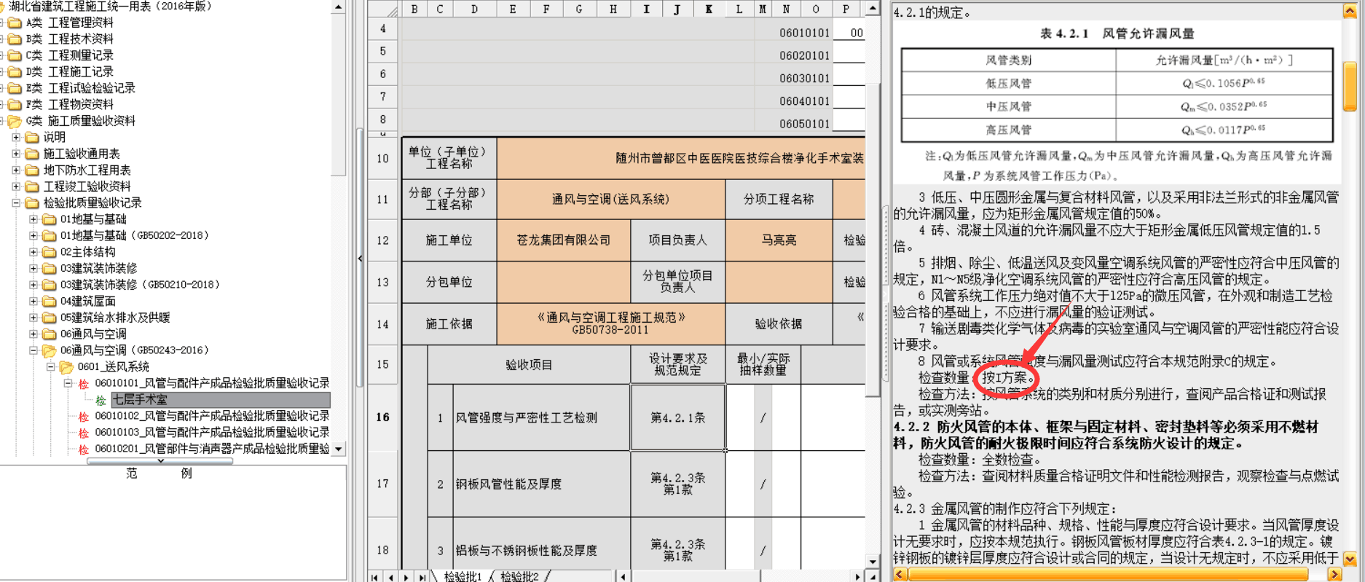Viewport: 1365px width, 582px height.
Task: Click the A类 工程管理资料 folder icon
Action: (x=15, y=23)
